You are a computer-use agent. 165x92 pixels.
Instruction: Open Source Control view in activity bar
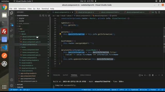pyautogui.click(x=12, y=25)
